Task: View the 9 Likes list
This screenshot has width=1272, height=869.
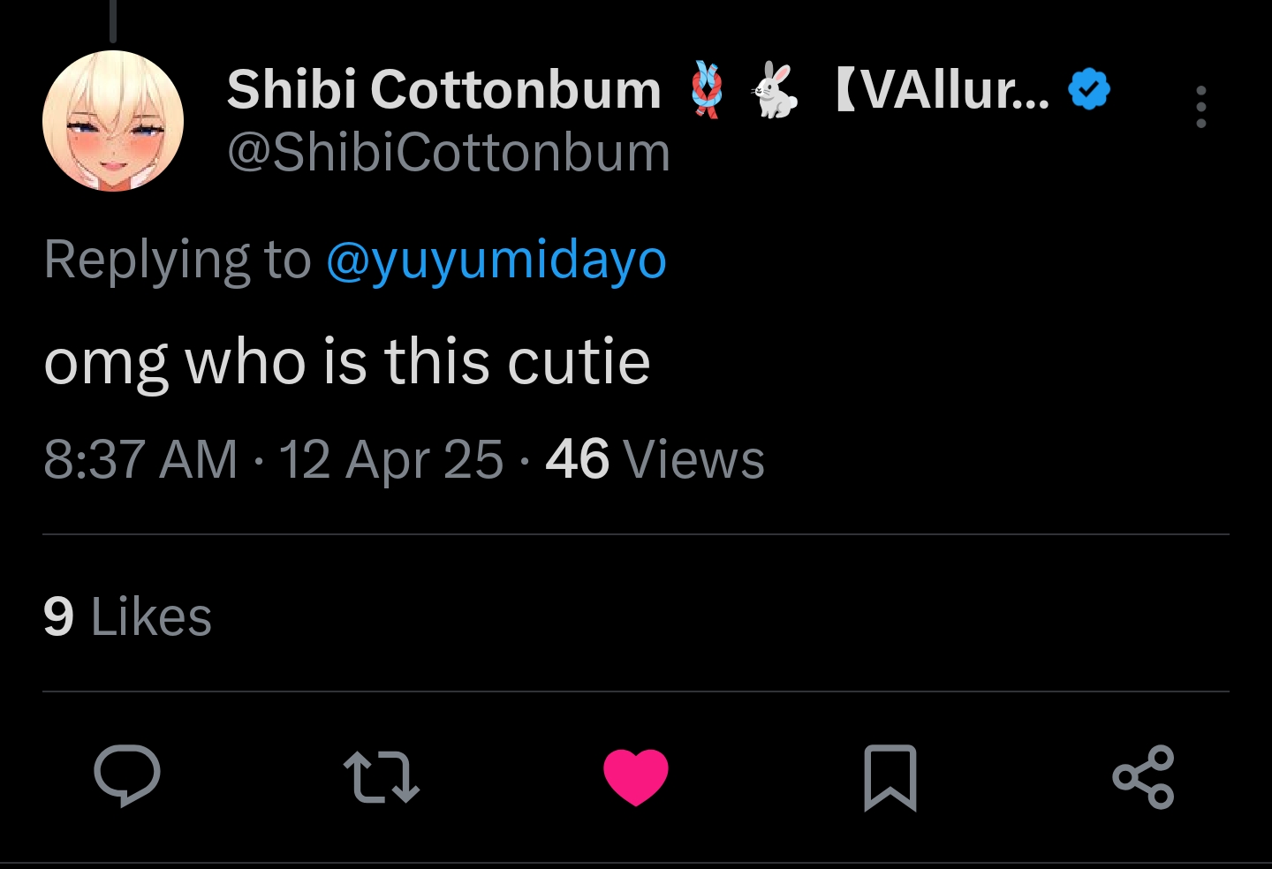Action: coord(128,616)
